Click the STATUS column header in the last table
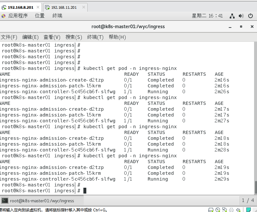The image size is (257, 212). coord(156,162)
